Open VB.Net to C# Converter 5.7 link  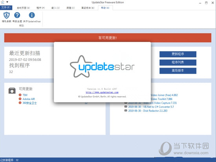pyautogui.click(x=151, y=107)
